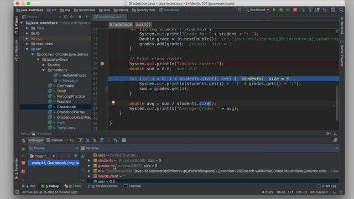Start debugging via the toolbar bug icon
The width and height of the screenshot is (354, 199).
[281, 10]
